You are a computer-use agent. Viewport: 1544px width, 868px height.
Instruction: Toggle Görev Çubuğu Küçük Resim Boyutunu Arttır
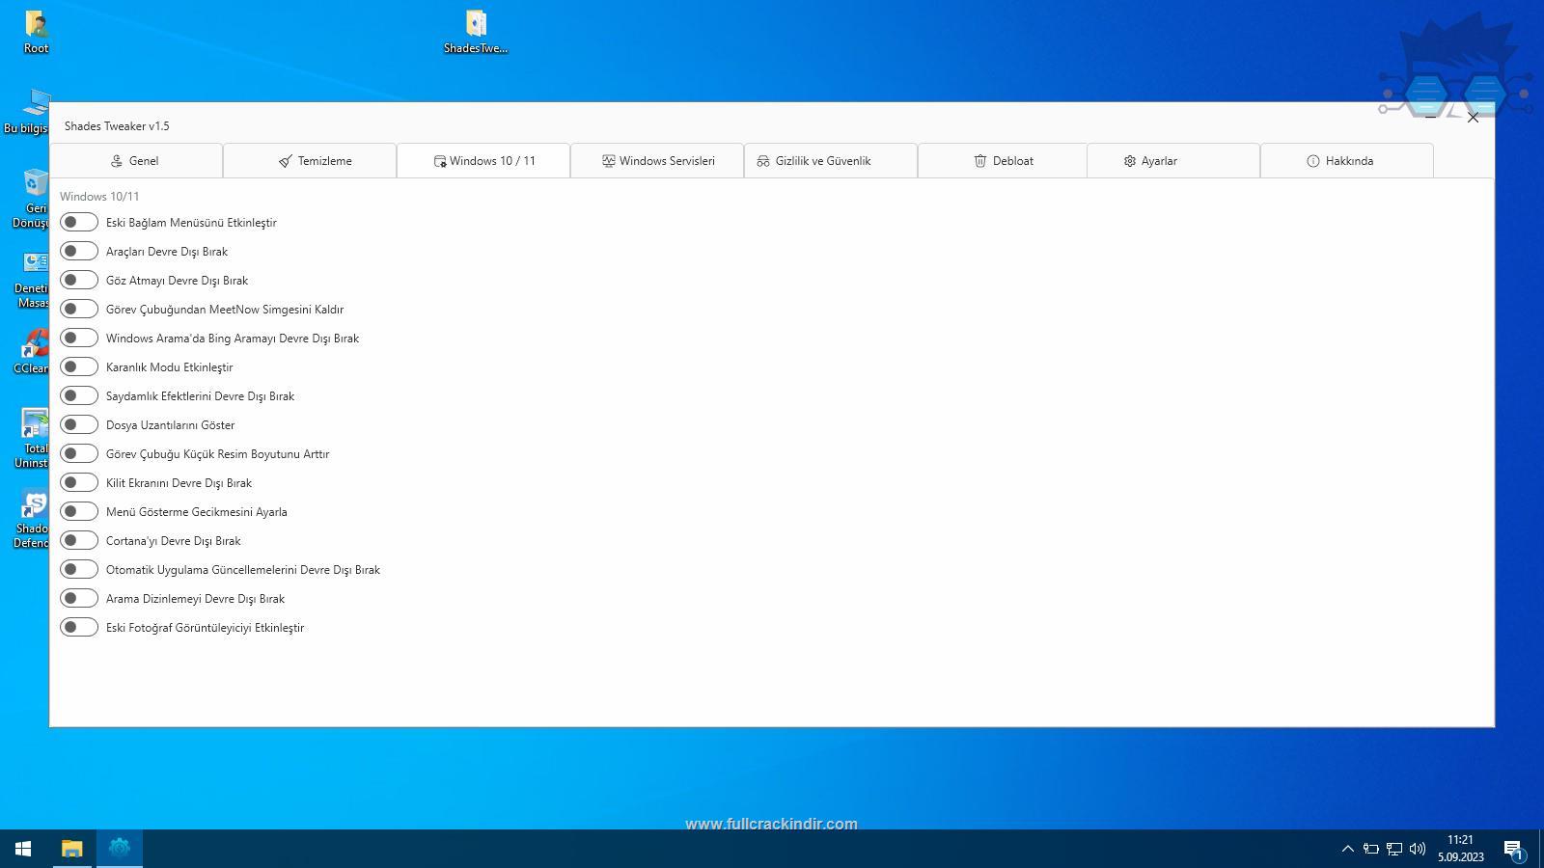[79, 454]
